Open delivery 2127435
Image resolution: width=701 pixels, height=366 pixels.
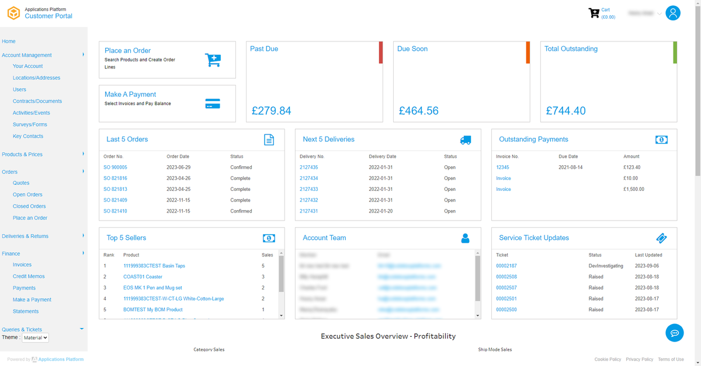(309, 168)
